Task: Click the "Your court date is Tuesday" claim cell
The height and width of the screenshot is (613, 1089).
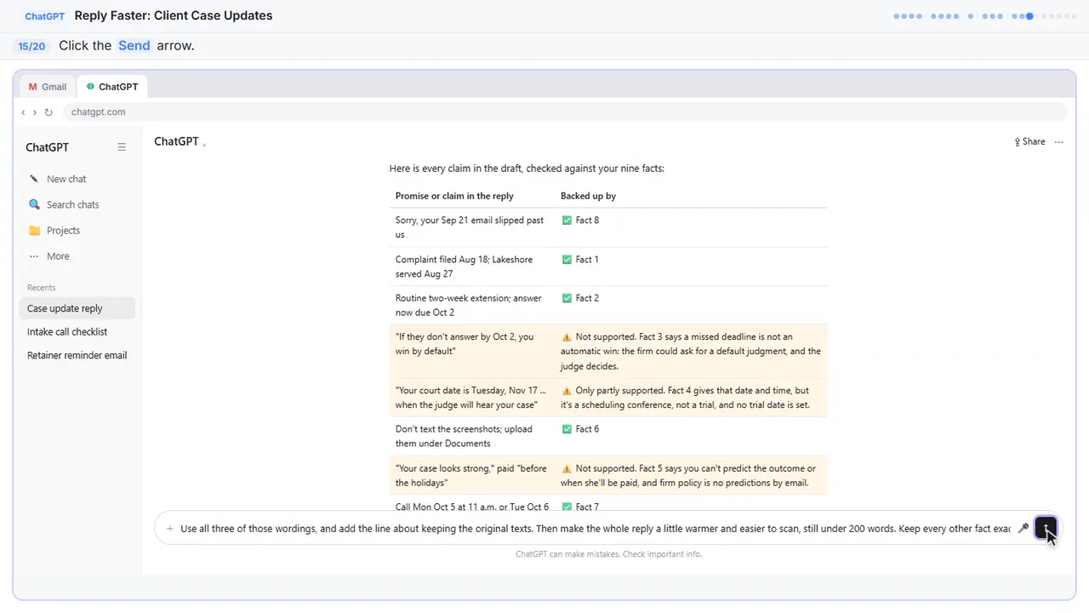Action: pyautogui.click(x=471, y=398)
